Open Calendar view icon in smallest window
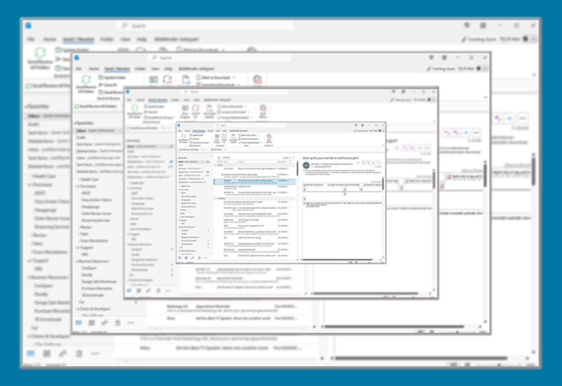The image size is (562, 386). coord(187,258)
